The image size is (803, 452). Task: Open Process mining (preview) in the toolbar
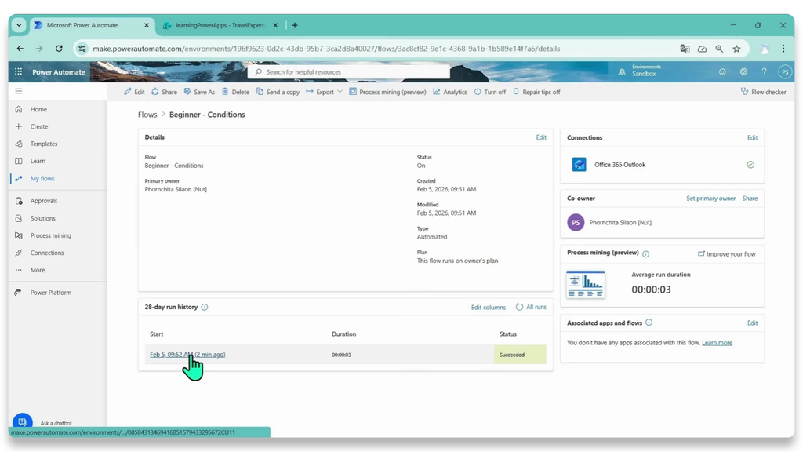[387, 93]
